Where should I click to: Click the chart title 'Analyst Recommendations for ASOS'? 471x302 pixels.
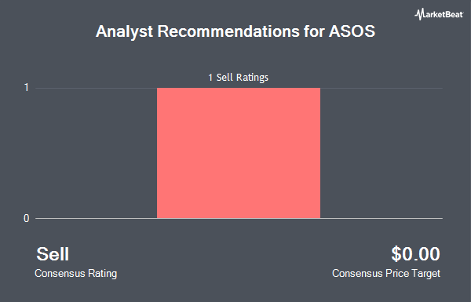pyautogui.click(x=235, y=31)
